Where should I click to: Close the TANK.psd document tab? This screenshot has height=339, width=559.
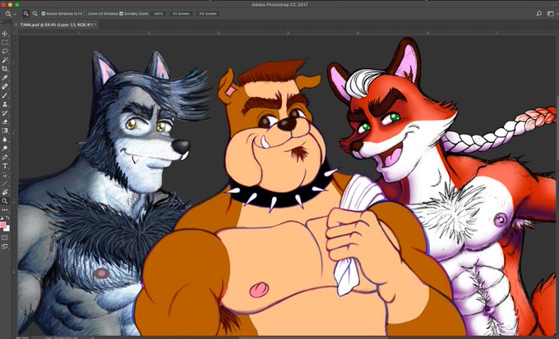(16, 25)
